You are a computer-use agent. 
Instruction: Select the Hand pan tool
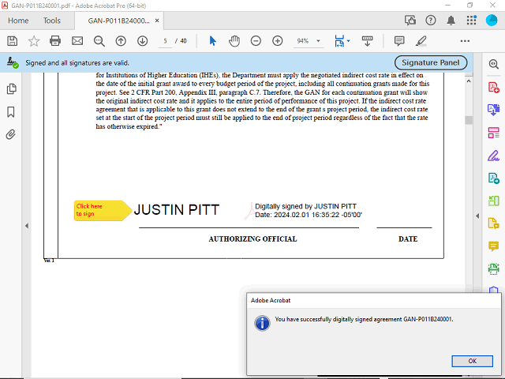(x=234, y=40)
